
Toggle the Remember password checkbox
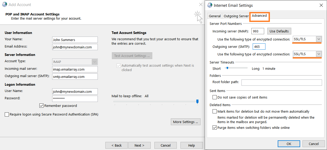(41, 106)
